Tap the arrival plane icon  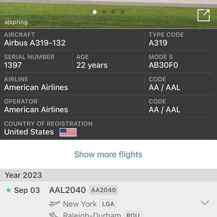[54, 214]
